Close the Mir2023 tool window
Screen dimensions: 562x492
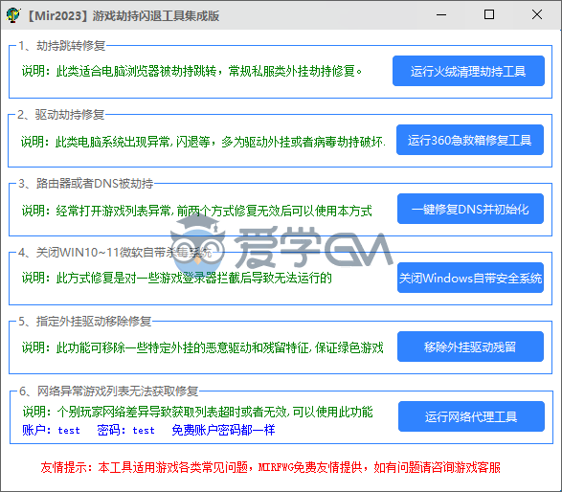click(x=536, y=14)
